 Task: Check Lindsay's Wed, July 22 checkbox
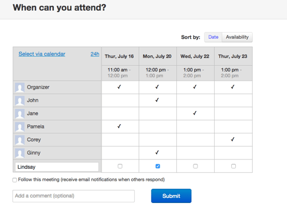pos(195,166)
